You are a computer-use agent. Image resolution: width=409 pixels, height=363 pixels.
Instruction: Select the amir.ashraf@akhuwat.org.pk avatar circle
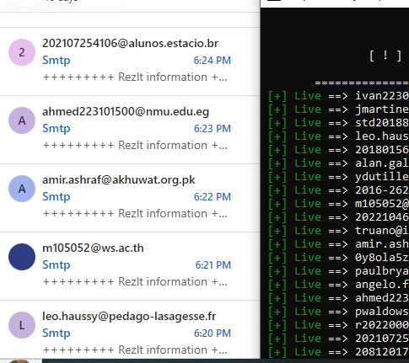22,189
